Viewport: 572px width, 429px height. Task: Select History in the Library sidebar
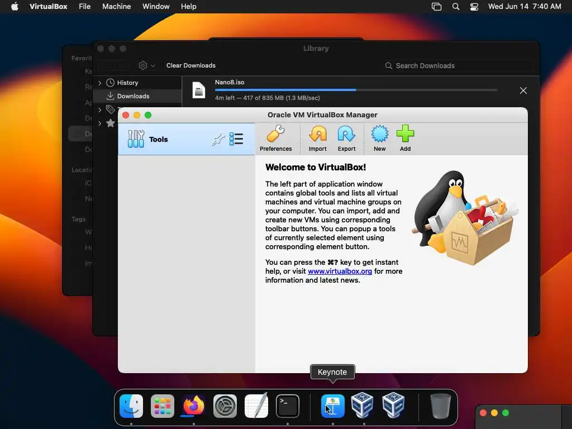point(138,83)
